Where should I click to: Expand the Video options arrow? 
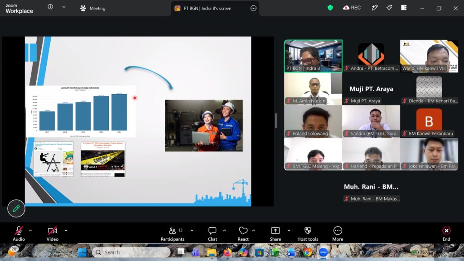click(x=66, y=231)
